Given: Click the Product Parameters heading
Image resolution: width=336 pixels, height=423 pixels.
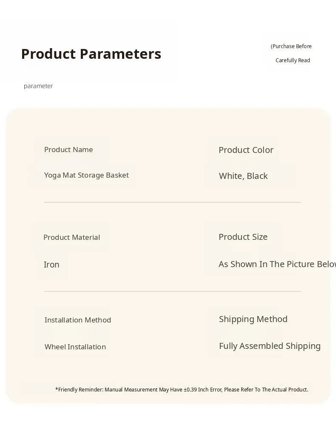Looking at the screenshot, I should click(x=91, y=54).
